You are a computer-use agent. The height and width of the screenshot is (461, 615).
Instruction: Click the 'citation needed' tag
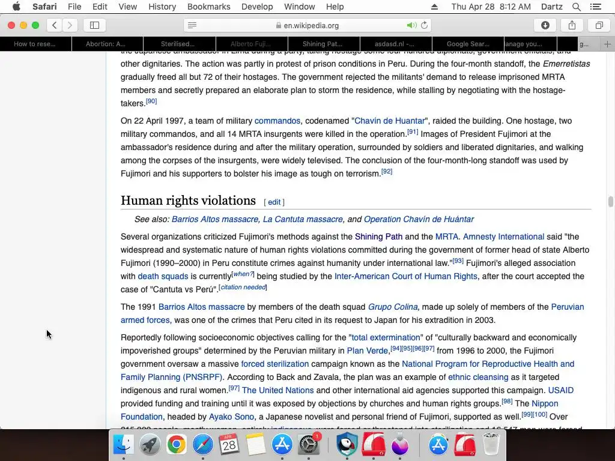(243, 288)
